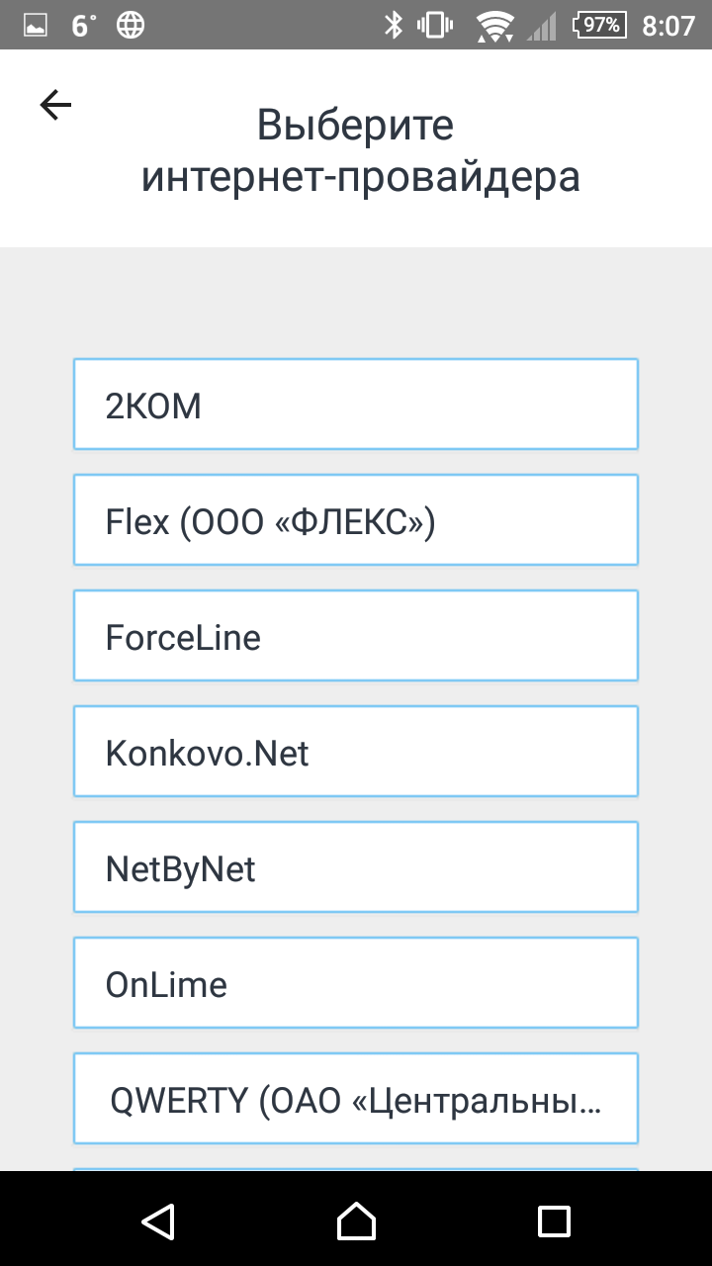Pick Konkovo.Net as provider
The height and width of the screenshot is (1266, 712).
[x=356, y=752]
